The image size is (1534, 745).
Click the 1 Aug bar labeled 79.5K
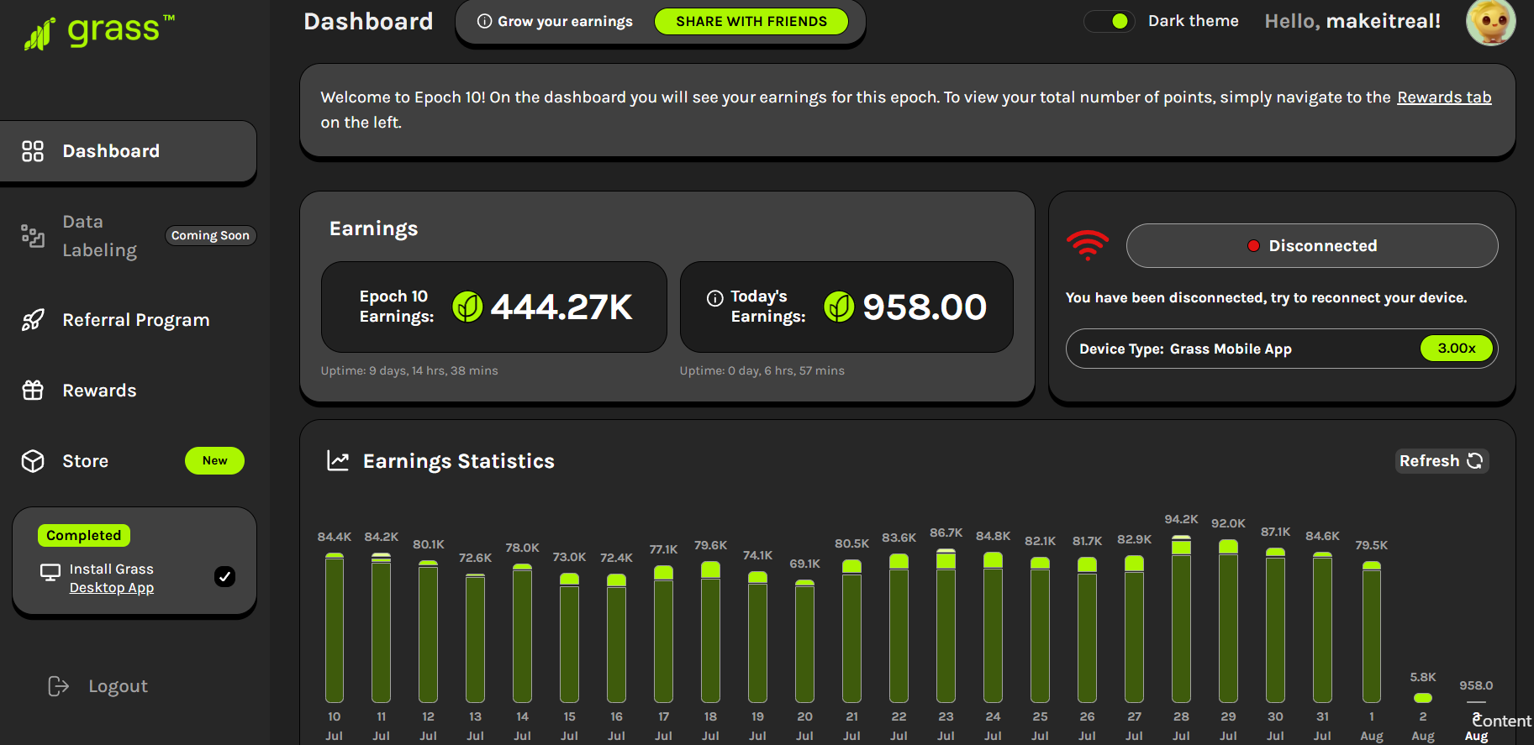[1372, 632]
